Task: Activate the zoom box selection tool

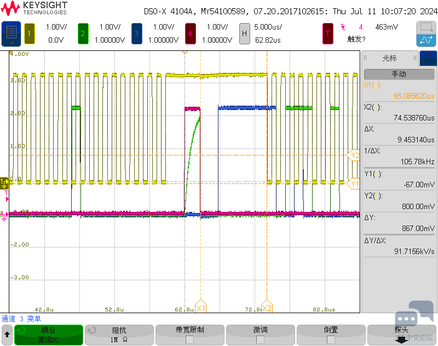Action: [x=426, y=27]
